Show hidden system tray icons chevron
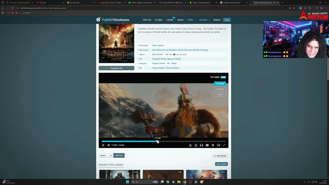The height and width of the screenshot is (185, 329). 305,182
